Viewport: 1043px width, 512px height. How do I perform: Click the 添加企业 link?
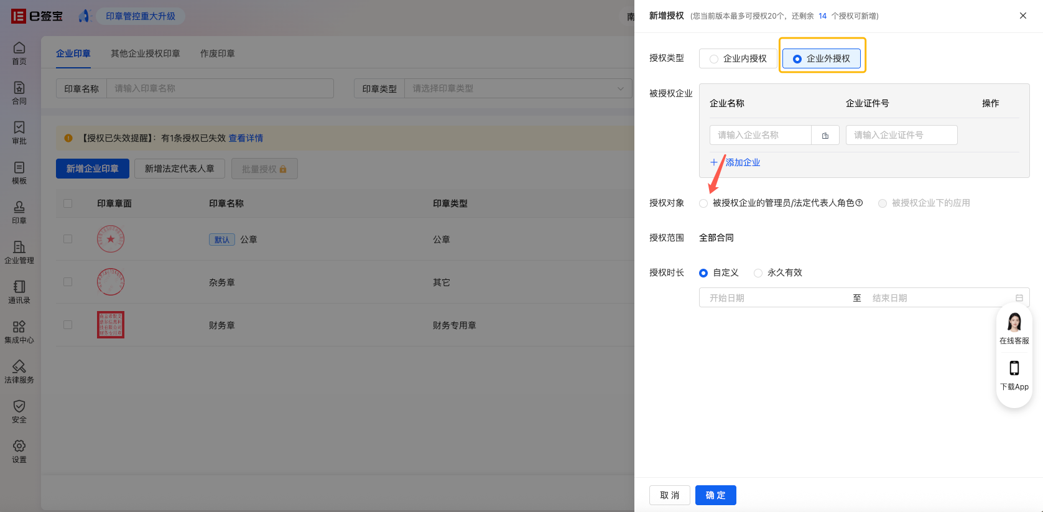click(x=736, y=162)
